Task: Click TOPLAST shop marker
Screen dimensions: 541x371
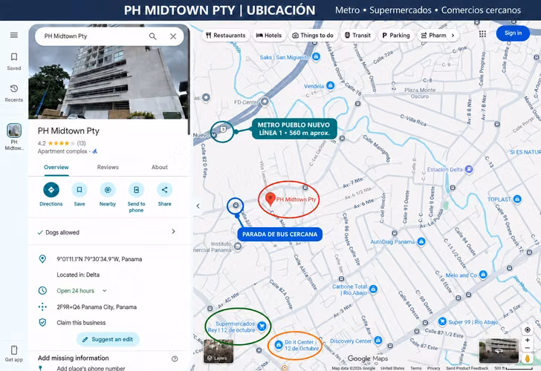Action: tap(517, 199)
